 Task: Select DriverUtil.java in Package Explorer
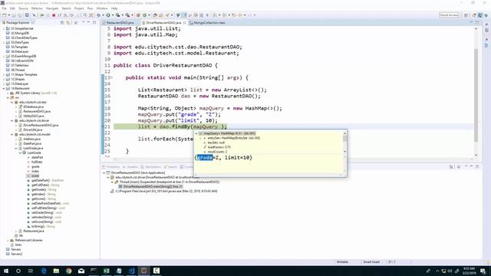[32, 130]
